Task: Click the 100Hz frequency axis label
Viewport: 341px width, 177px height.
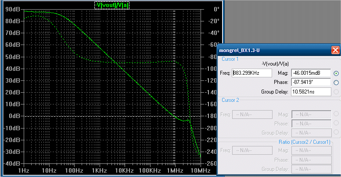Action: (74, 171)
